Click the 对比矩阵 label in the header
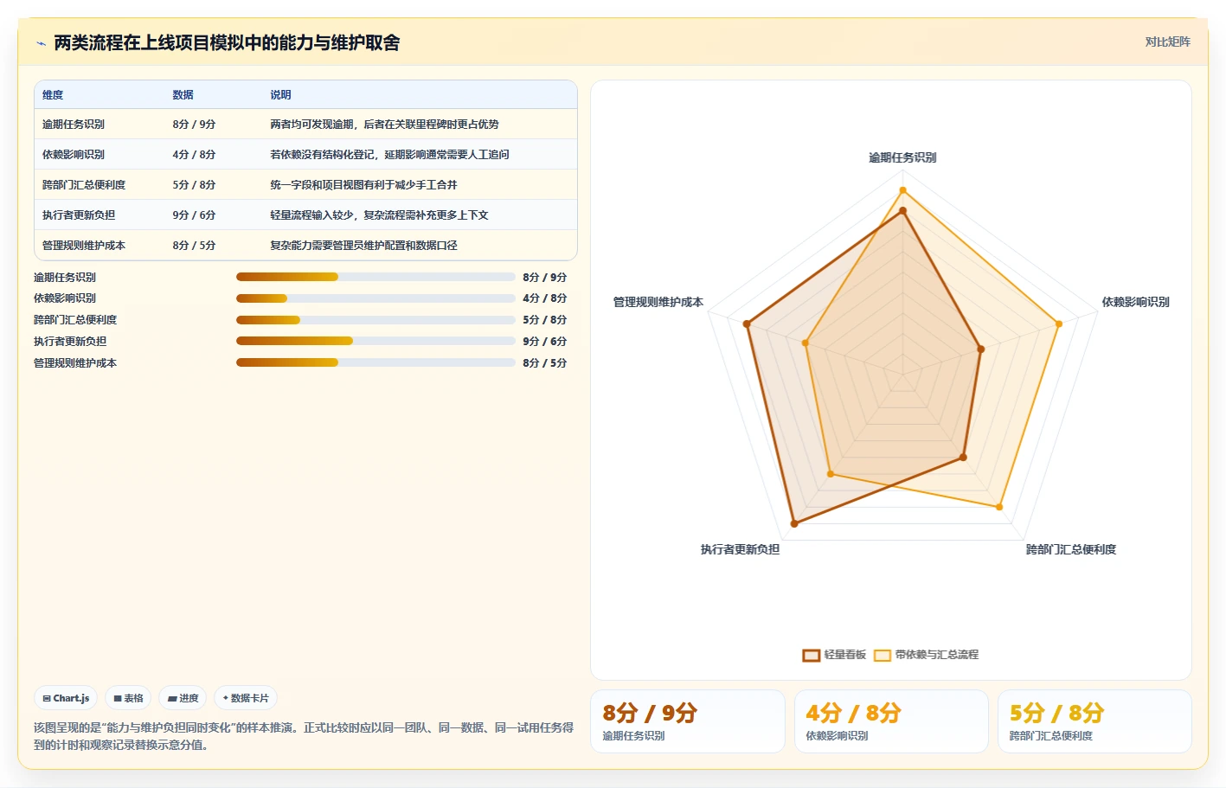The height and width of the screenshot is (788, 1226). point(1167,42)
